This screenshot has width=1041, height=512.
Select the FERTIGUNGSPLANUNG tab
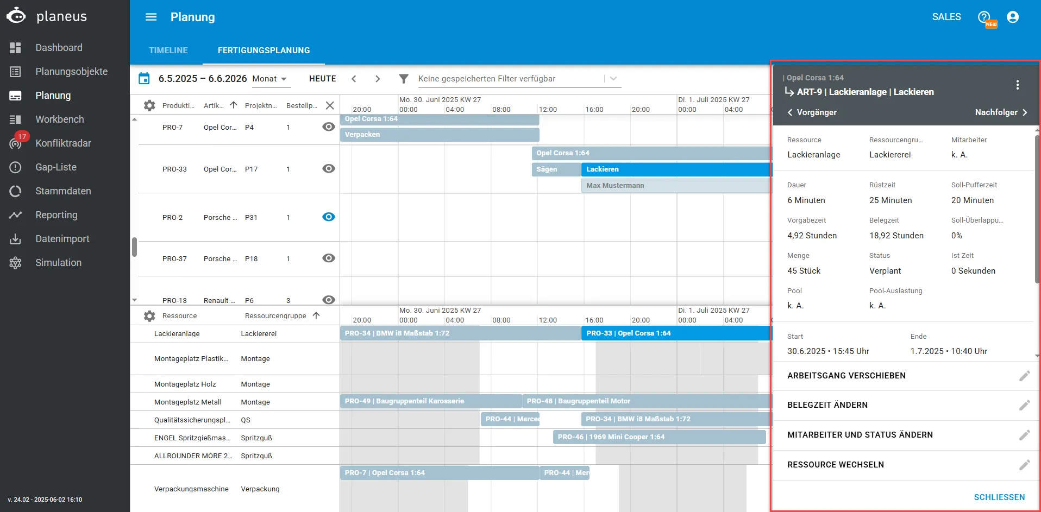coord(264,50)
